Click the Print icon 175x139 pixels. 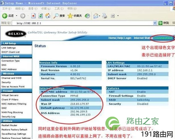click(x=105, y=16)
